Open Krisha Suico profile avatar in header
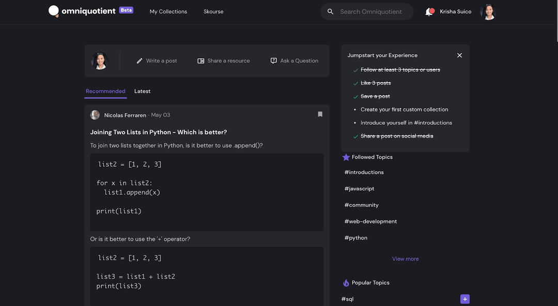The width and height of the screenshot is (558, 306). pos(488,12)
